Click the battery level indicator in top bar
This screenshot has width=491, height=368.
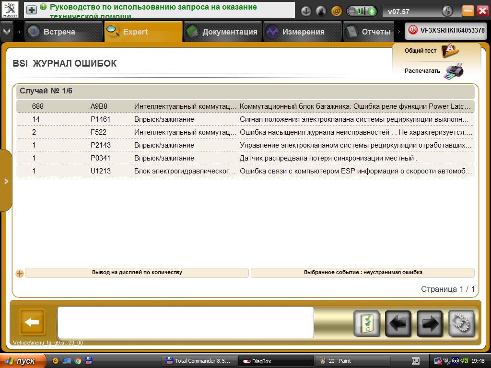pos(362,11)
